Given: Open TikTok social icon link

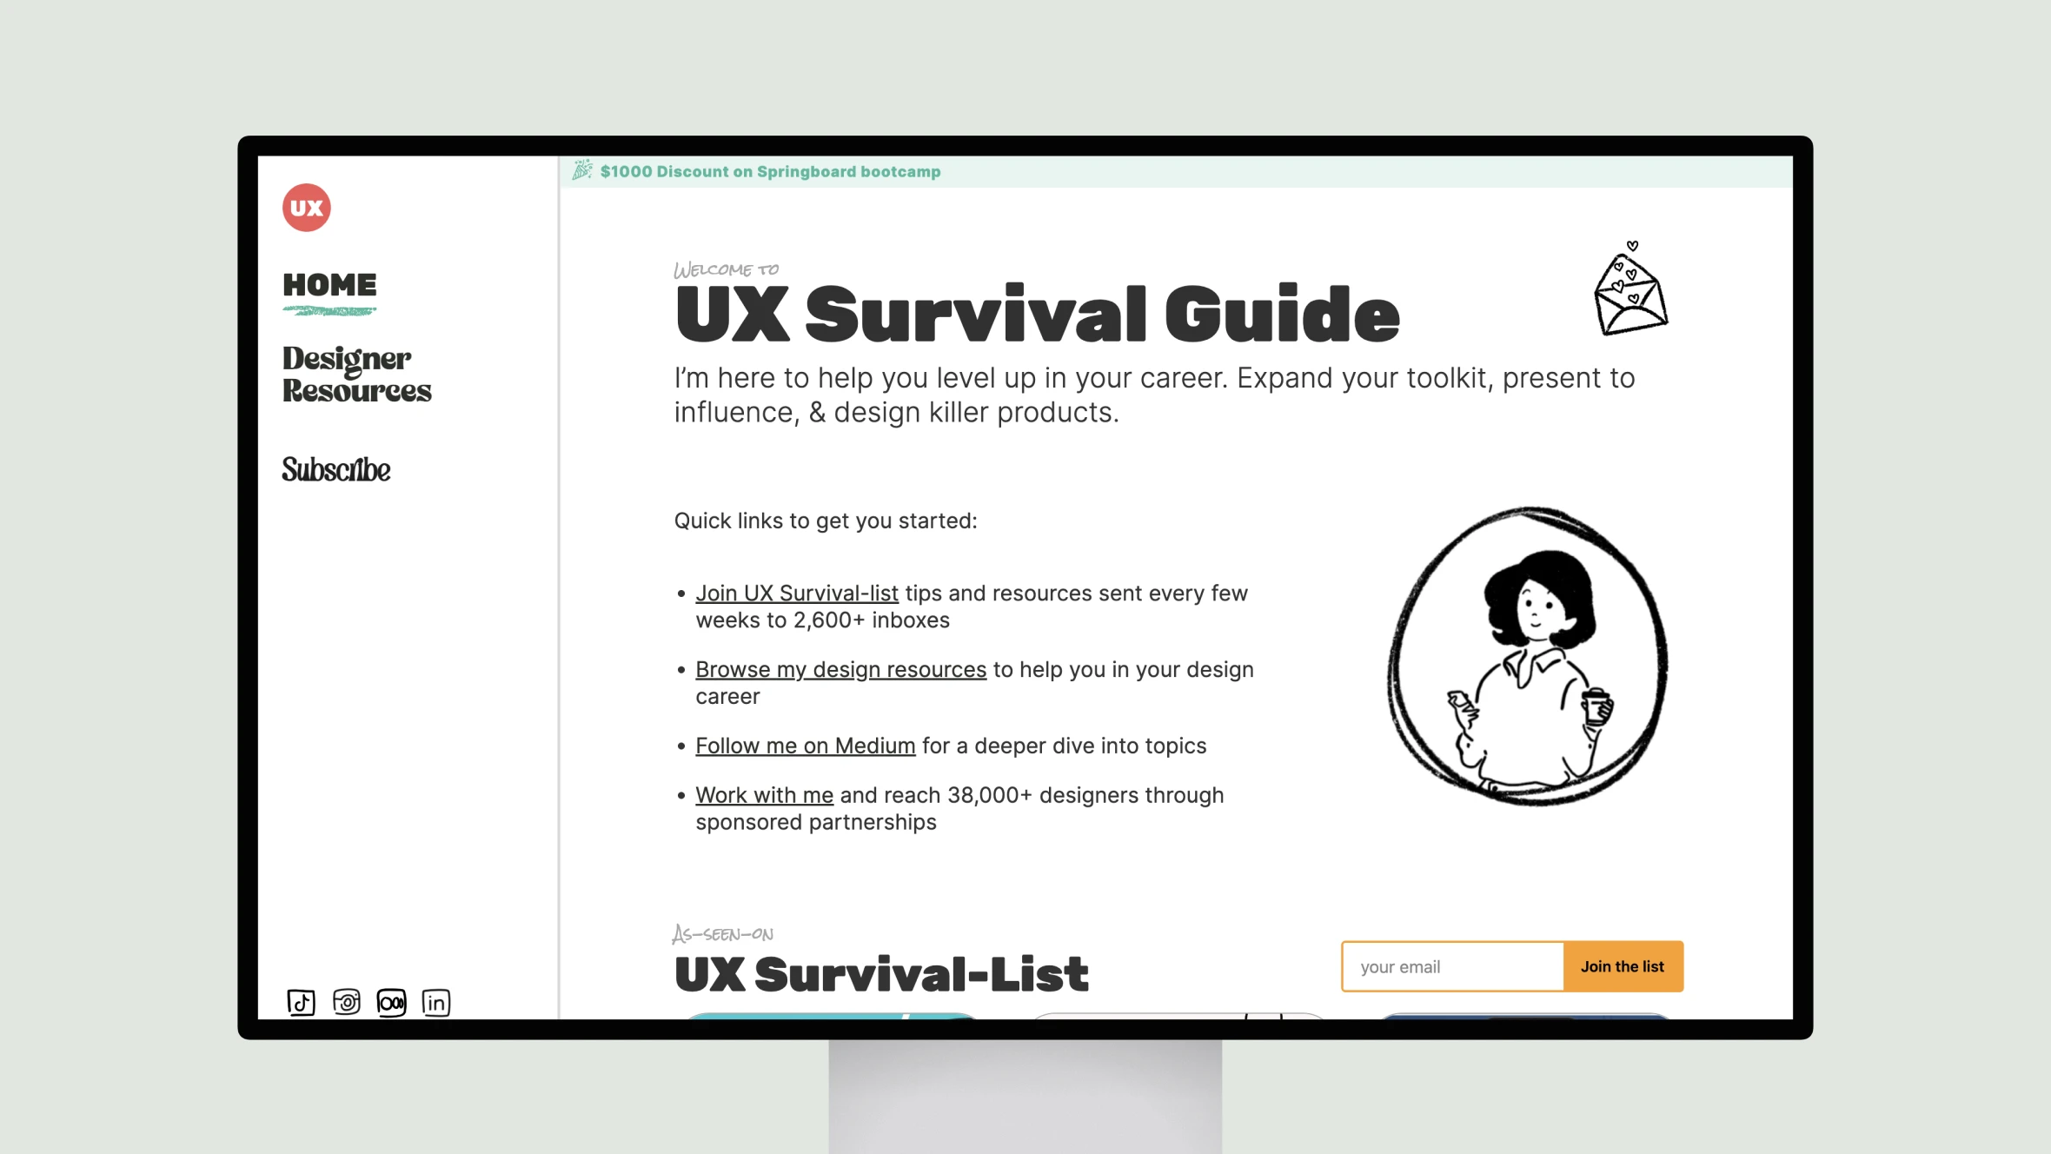Looking at the screenshot, I should coord(300,1002).
